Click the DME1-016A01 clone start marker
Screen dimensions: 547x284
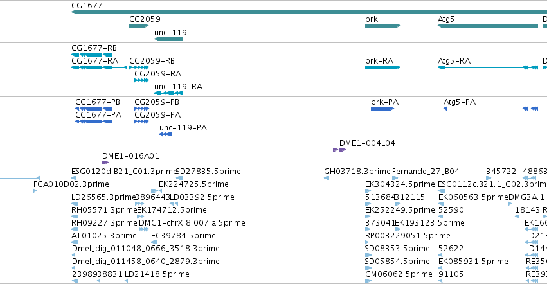tap(105, 163)
